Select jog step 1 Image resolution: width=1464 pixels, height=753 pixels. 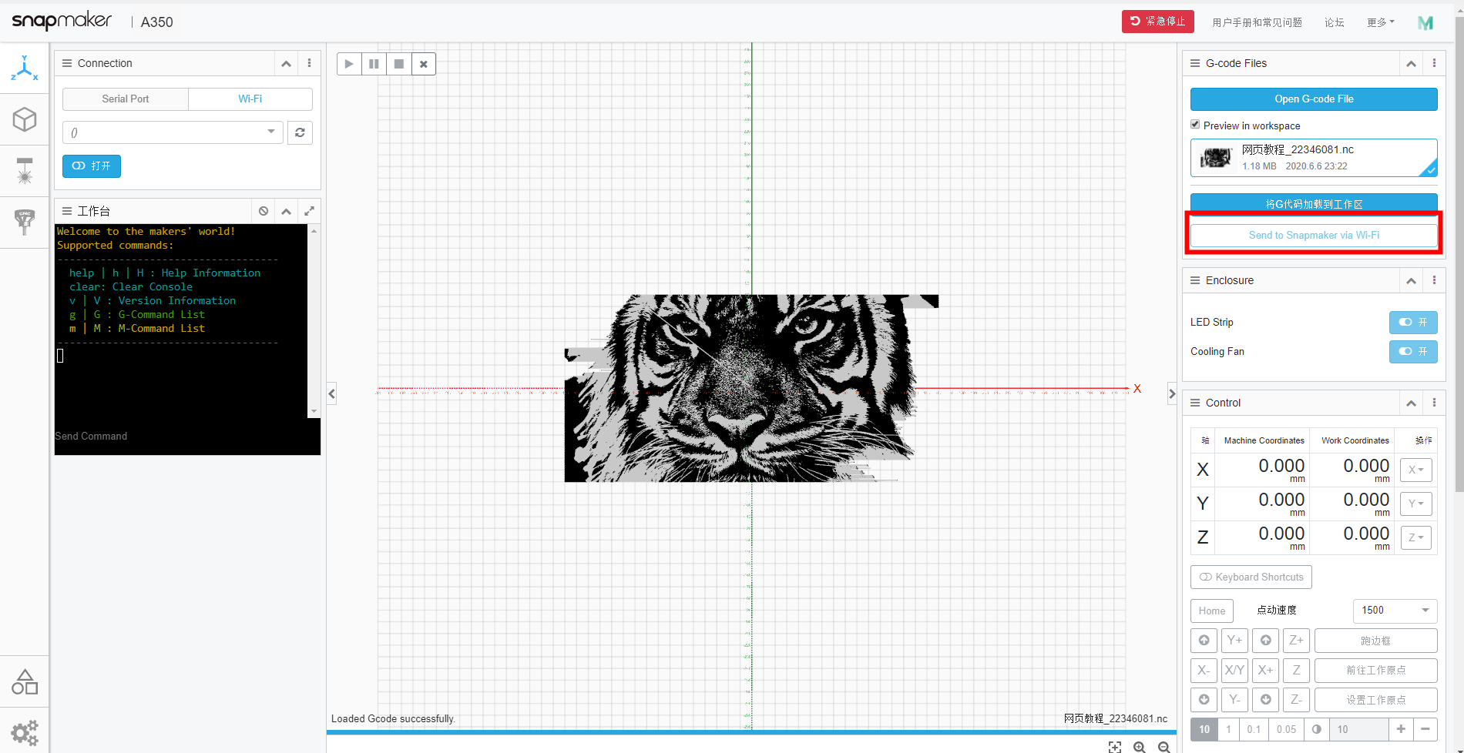pyautogui.click(x=1228, y=729)
